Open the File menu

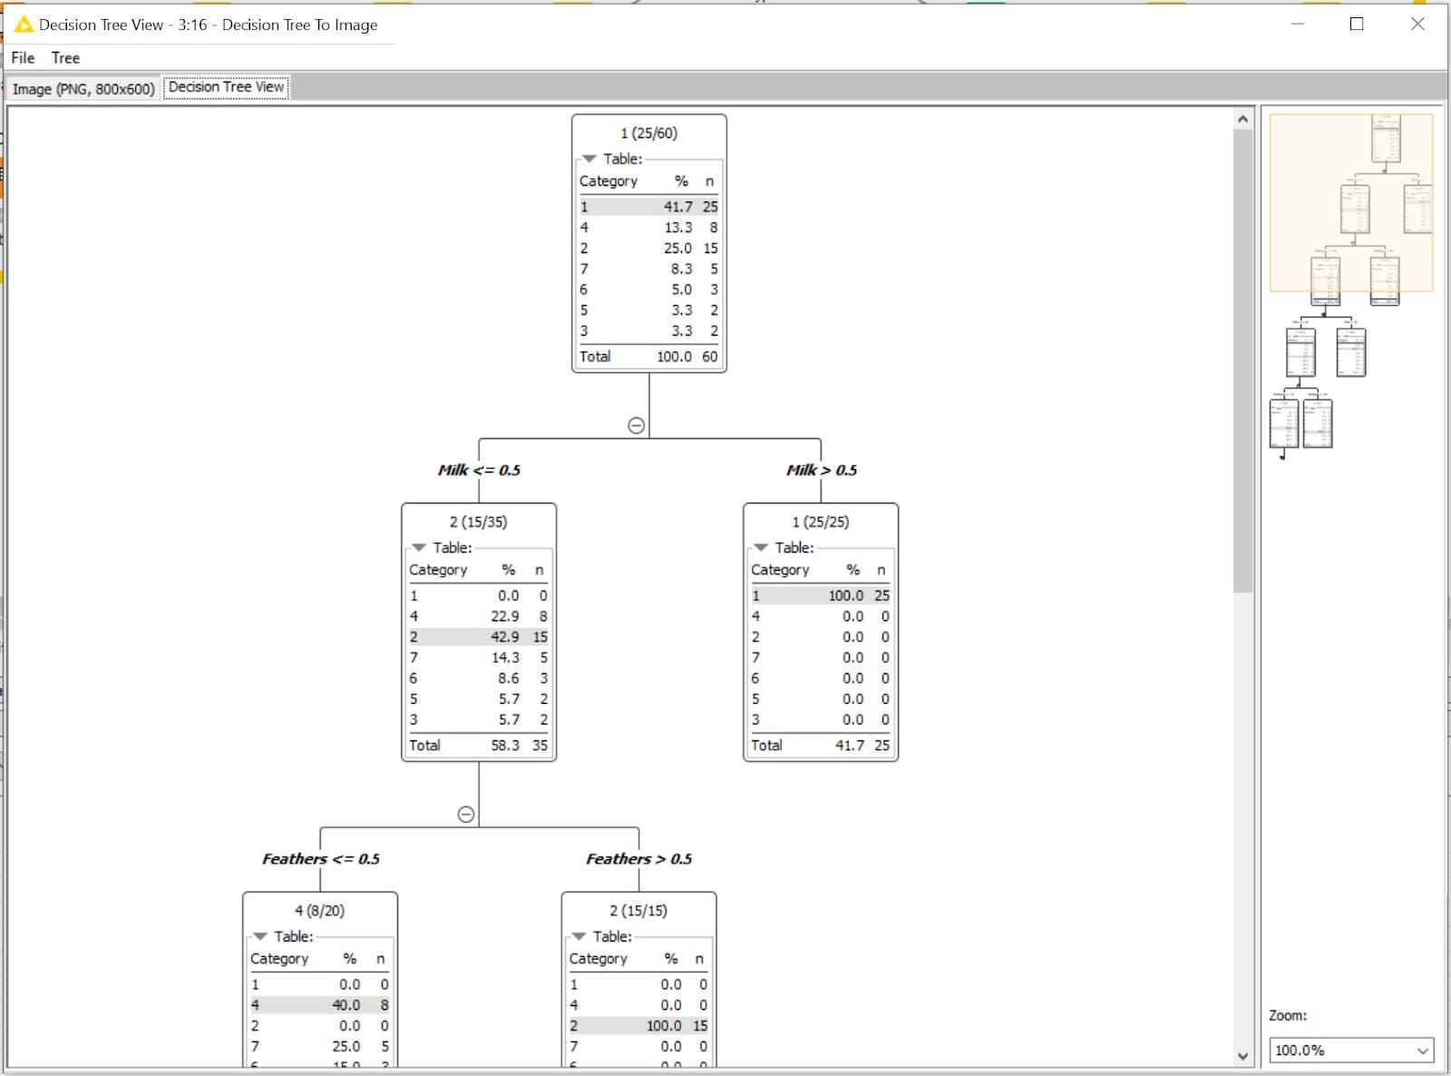point(22,57)
